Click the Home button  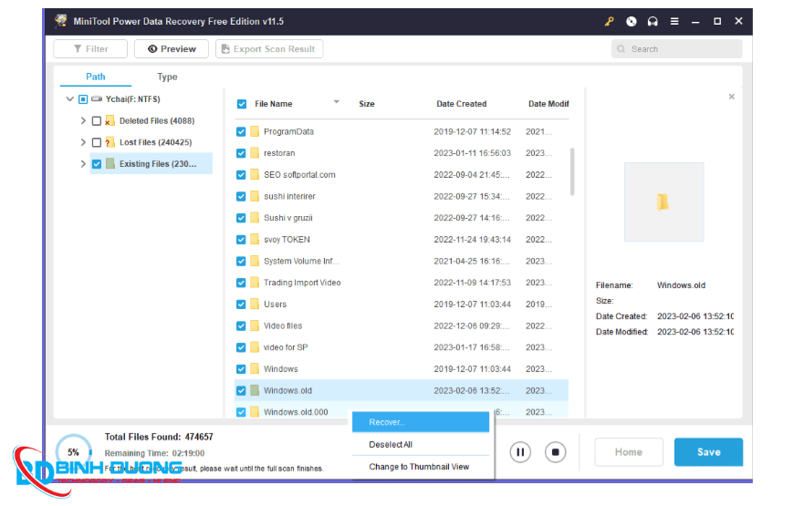click(629, 452)
